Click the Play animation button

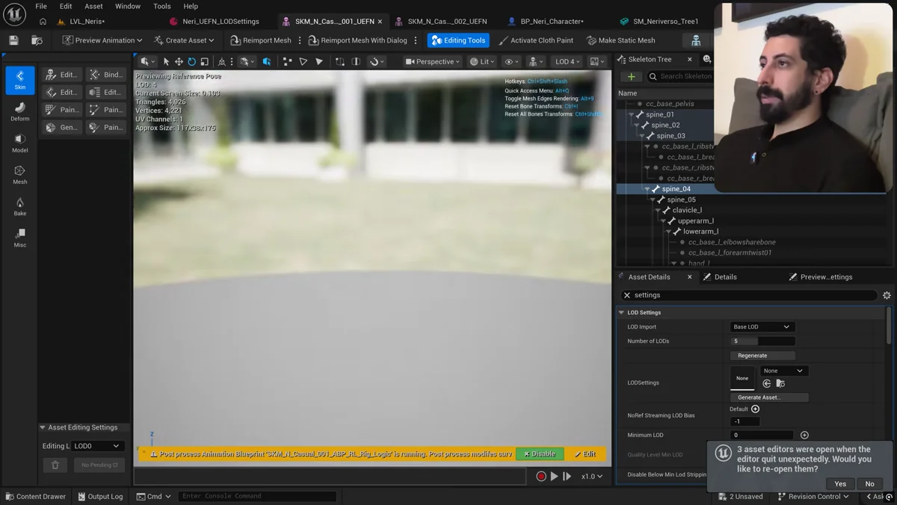(554, 476)
